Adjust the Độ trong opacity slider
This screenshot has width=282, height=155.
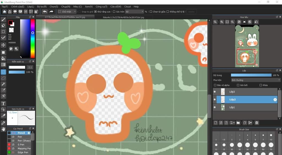click(251, 75)
